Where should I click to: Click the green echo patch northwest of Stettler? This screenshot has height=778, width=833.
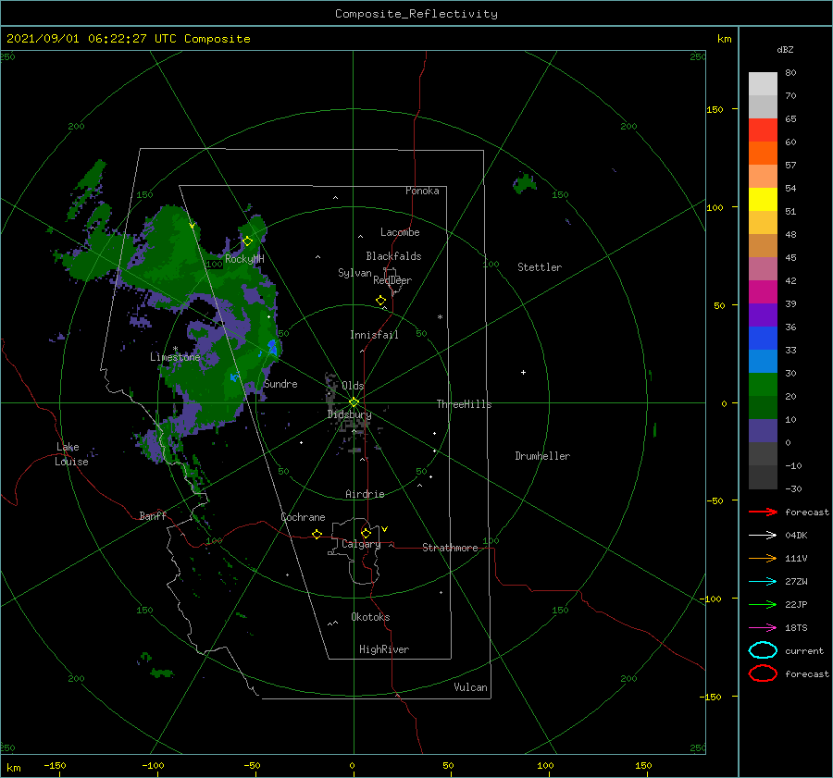[525, 183]
